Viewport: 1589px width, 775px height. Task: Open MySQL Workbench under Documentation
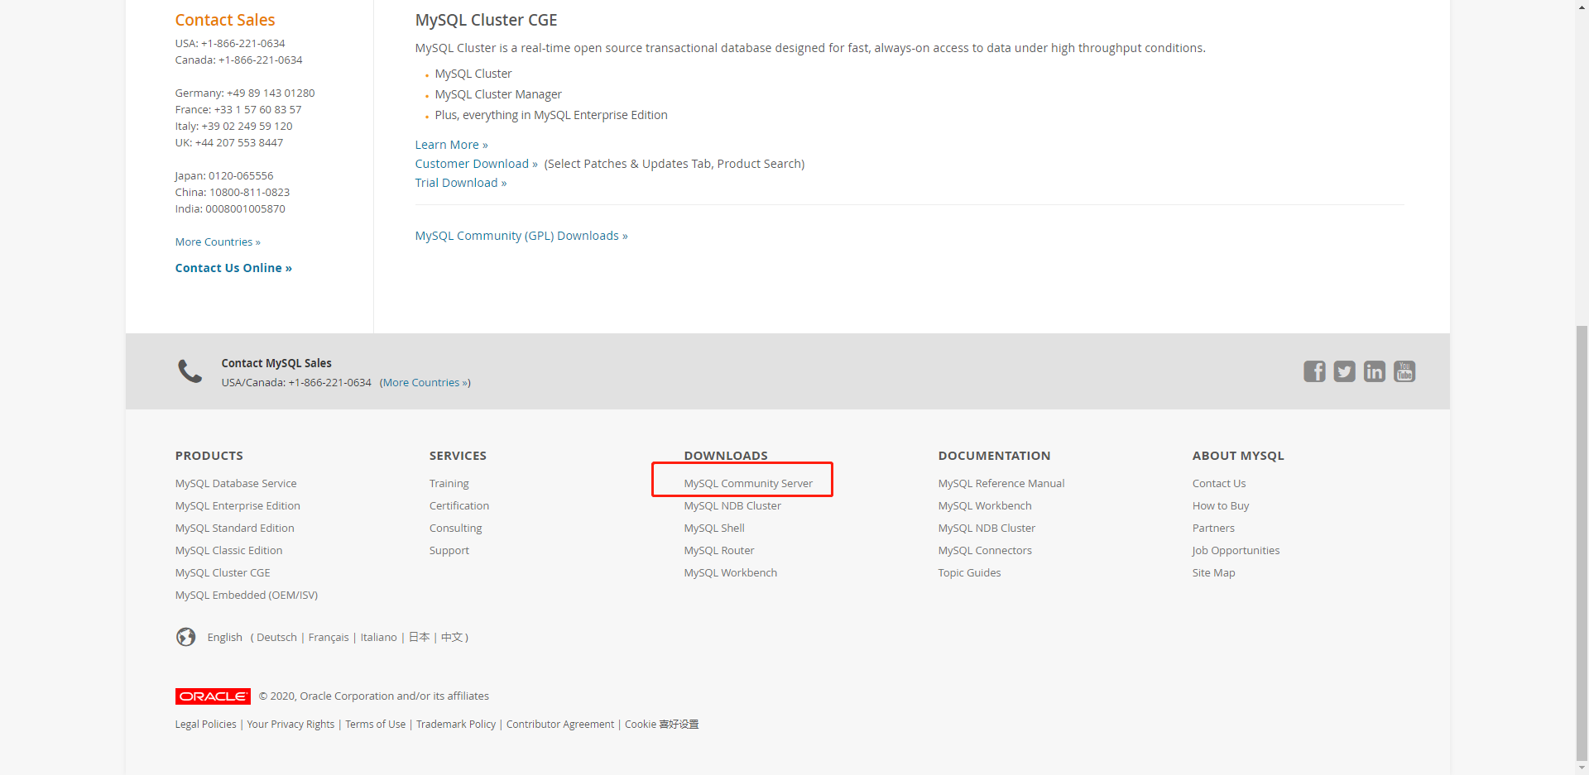tap(985, 506)
